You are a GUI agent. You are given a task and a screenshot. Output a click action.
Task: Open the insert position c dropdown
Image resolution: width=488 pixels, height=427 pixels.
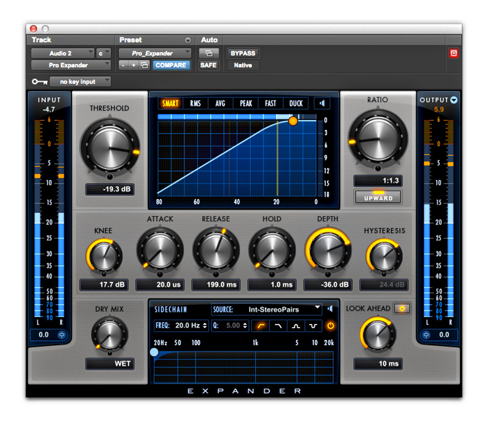pos(103,53)
